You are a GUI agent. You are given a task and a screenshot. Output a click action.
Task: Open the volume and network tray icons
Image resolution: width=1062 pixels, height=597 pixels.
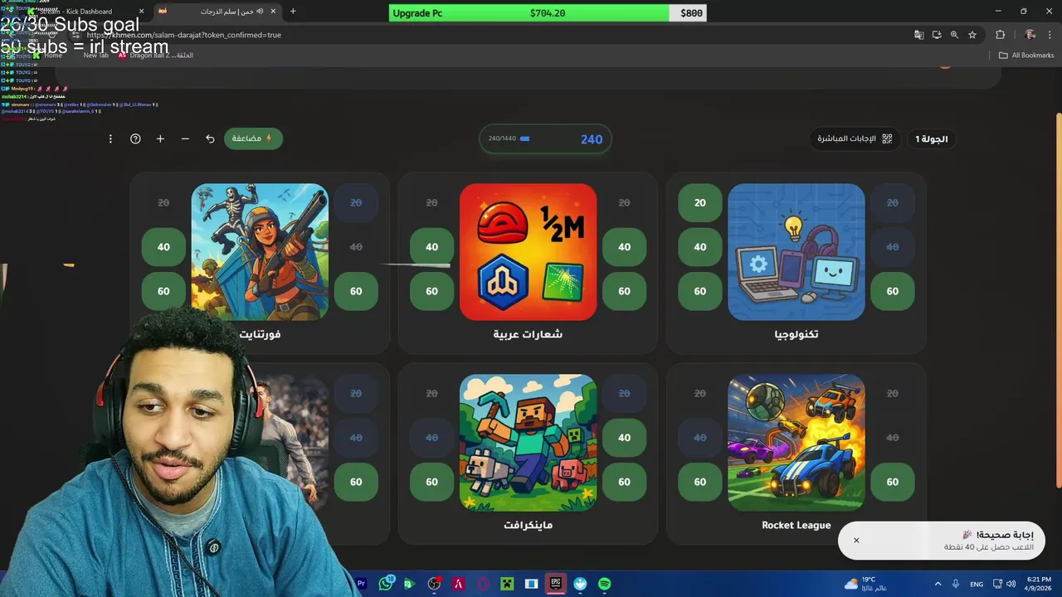(x=1003, y=584)
